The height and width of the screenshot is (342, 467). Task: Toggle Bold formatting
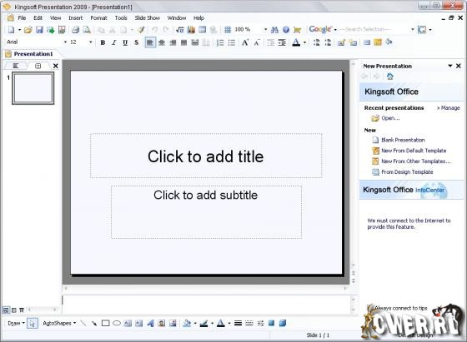pos(103,42)
